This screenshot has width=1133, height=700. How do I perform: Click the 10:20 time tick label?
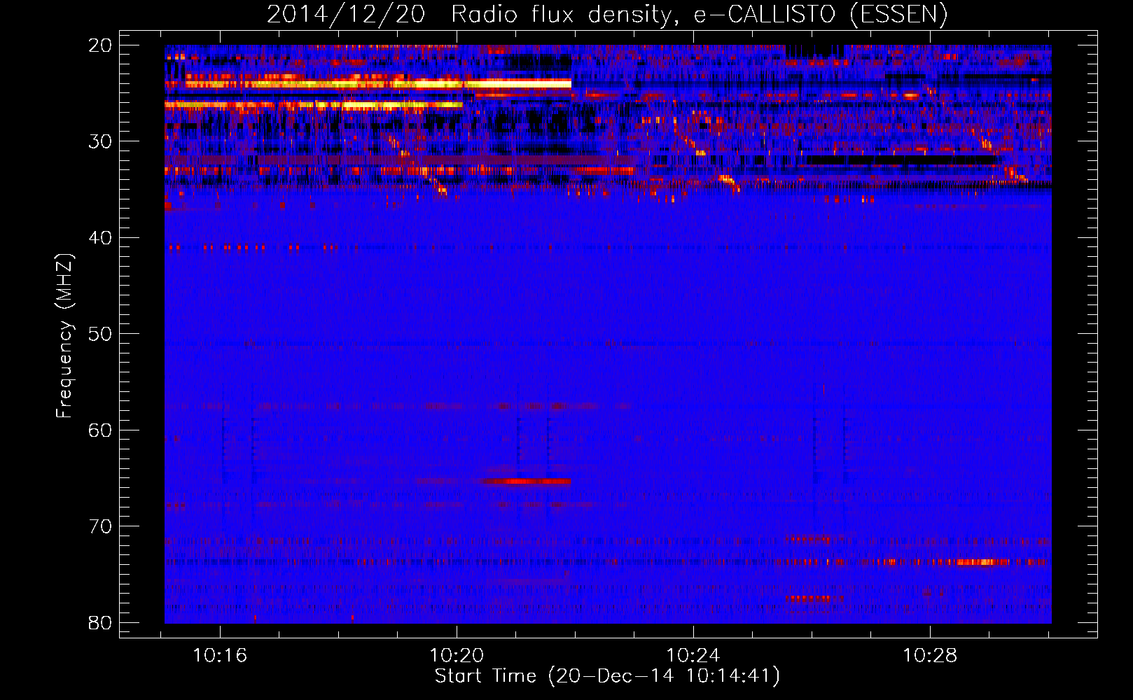pos(457,656)
